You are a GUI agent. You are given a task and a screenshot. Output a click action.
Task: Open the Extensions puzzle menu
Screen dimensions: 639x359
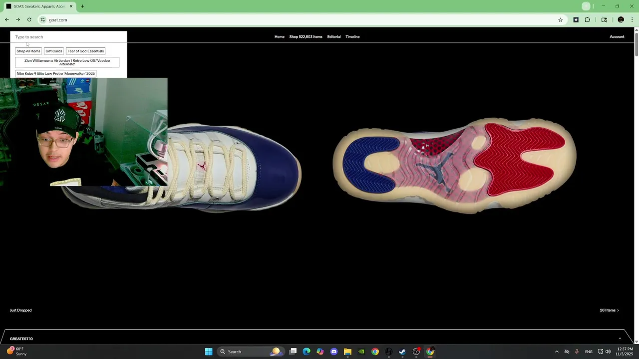click(587, 20)
